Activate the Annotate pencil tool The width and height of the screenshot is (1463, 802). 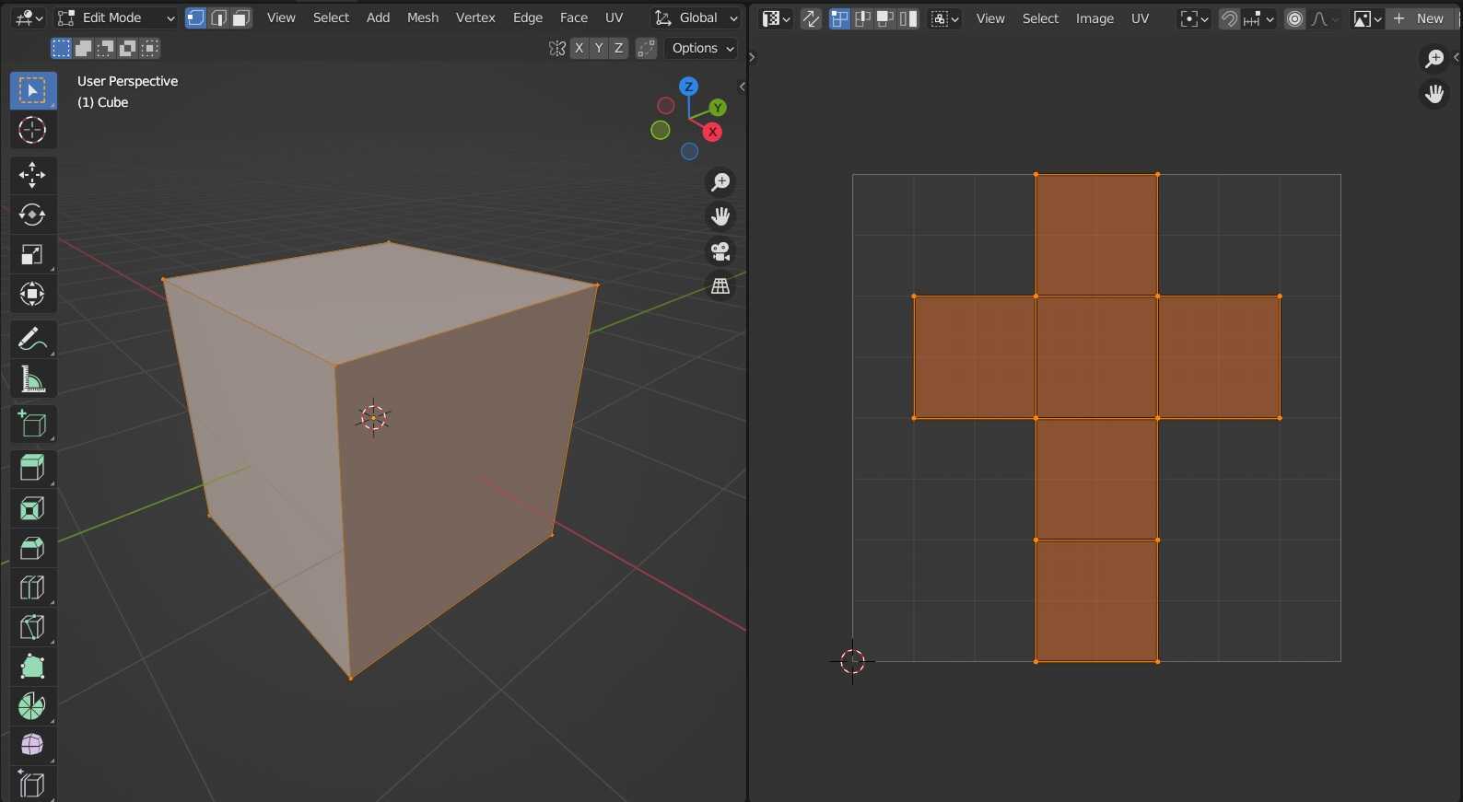[x=32, y=339]
